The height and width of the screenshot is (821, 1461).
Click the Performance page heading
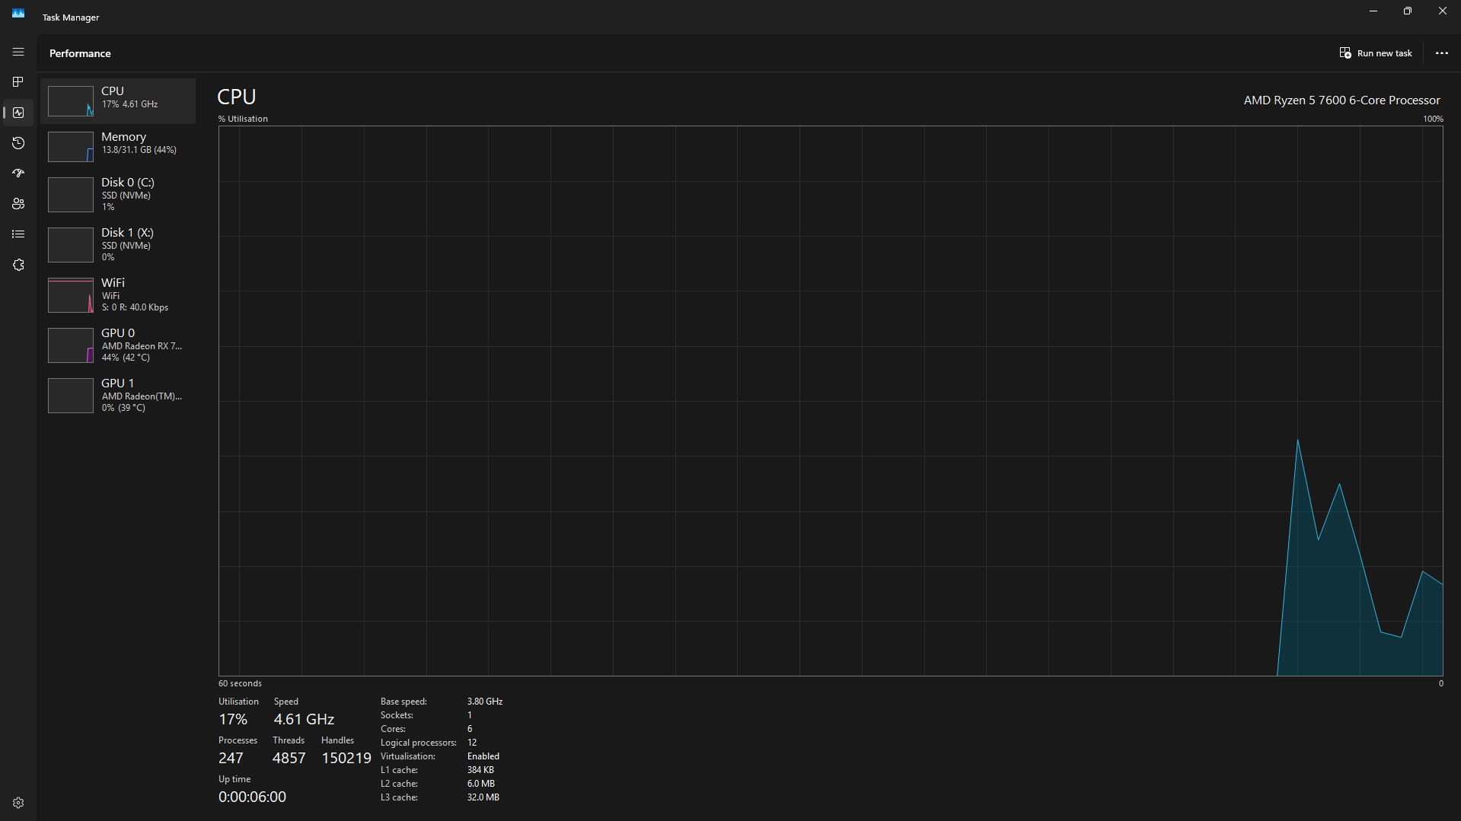(x=80, y=53)
